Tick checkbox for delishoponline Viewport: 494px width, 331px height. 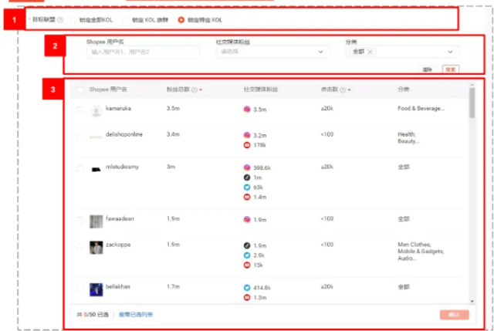[x=80, y=136]
